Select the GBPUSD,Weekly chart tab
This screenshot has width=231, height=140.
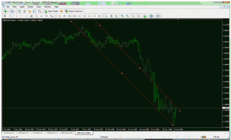coord(84,133)
